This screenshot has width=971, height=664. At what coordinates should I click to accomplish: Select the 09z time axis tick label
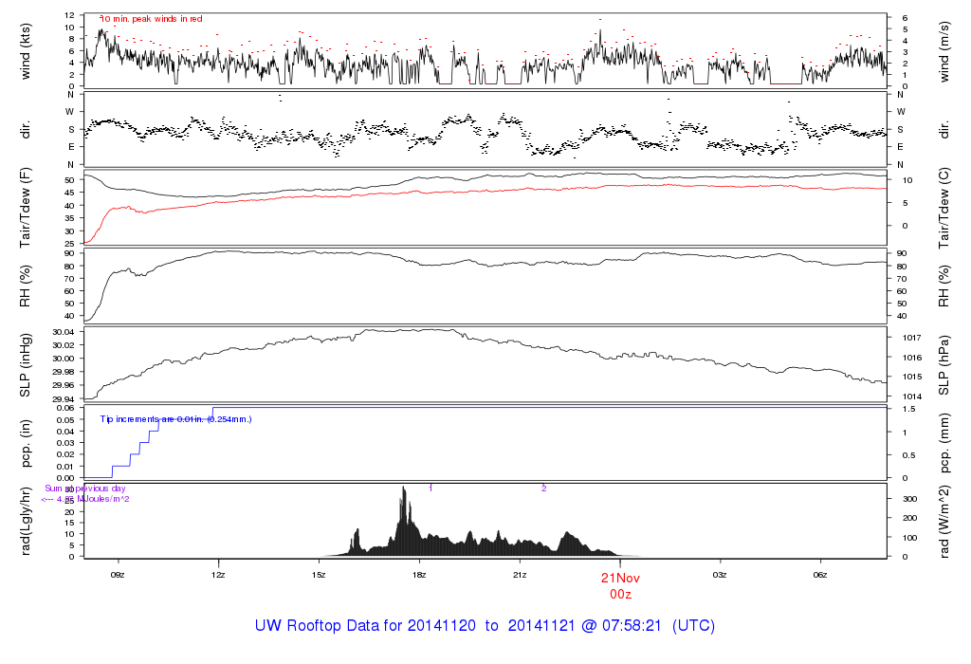coord(118,575)
